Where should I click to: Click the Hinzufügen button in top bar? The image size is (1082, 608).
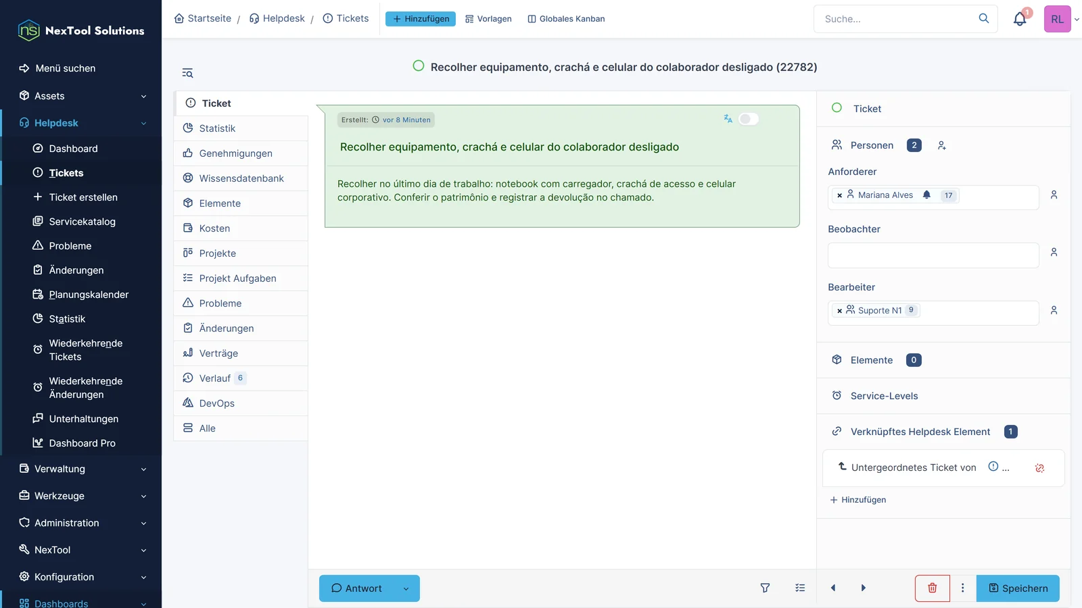421,19
